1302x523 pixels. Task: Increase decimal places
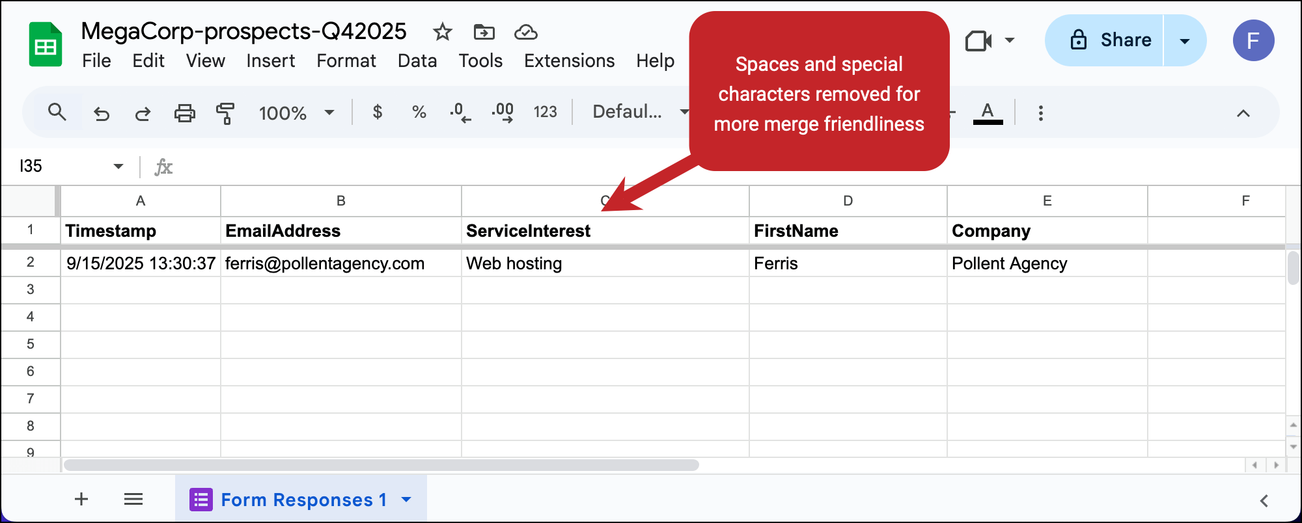pos(503,113)
